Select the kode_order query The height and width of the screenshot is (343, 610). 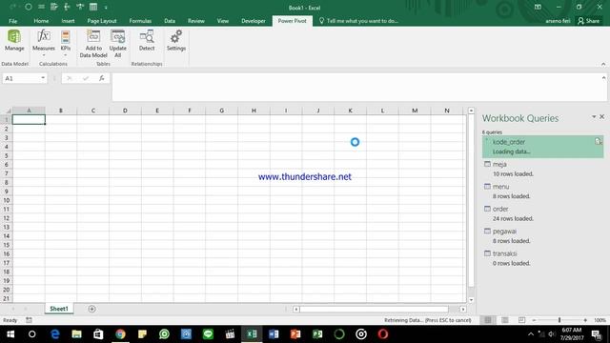point(542,147)
